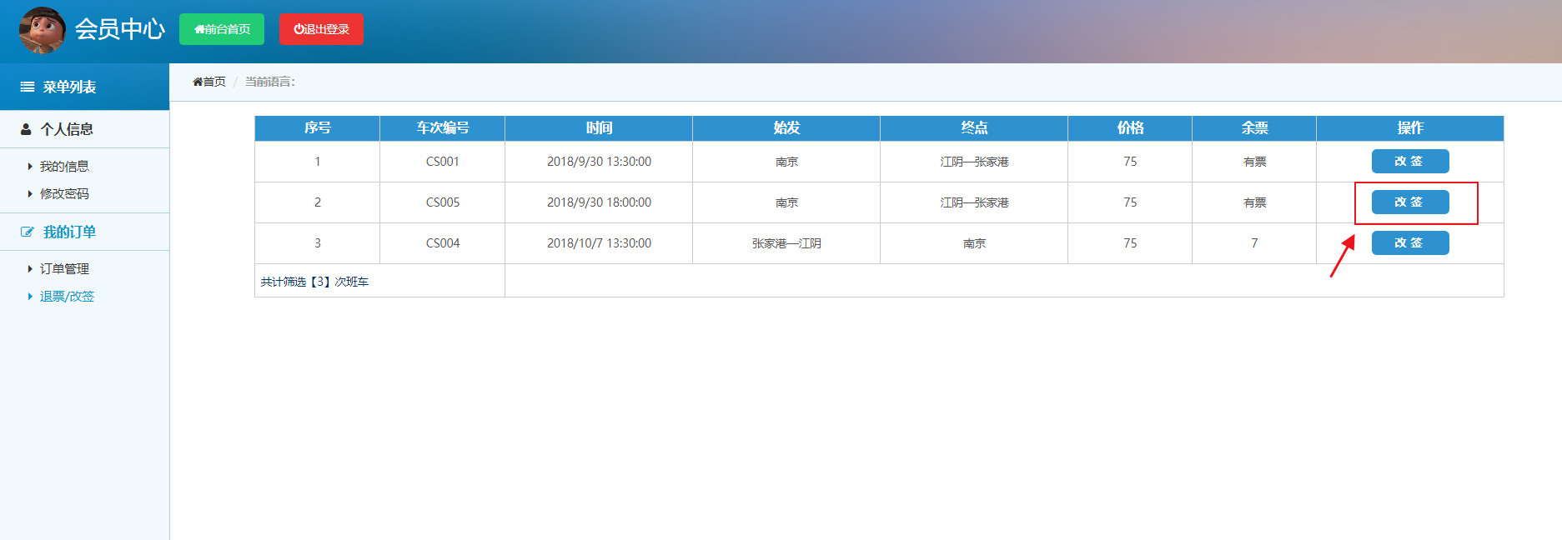Viewport: 1562px width, 540px height.
Task: Click 共计筛选【3】次班车 summary text
Action: coord(314,282)
